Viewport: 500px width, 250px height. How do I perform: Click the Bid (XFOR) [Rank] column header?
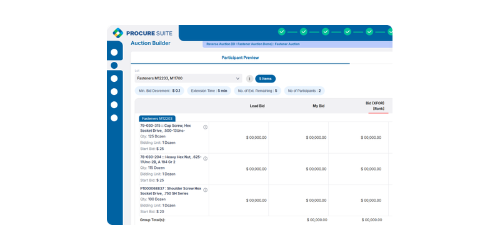pyautogui.click(x=375, y=106)
